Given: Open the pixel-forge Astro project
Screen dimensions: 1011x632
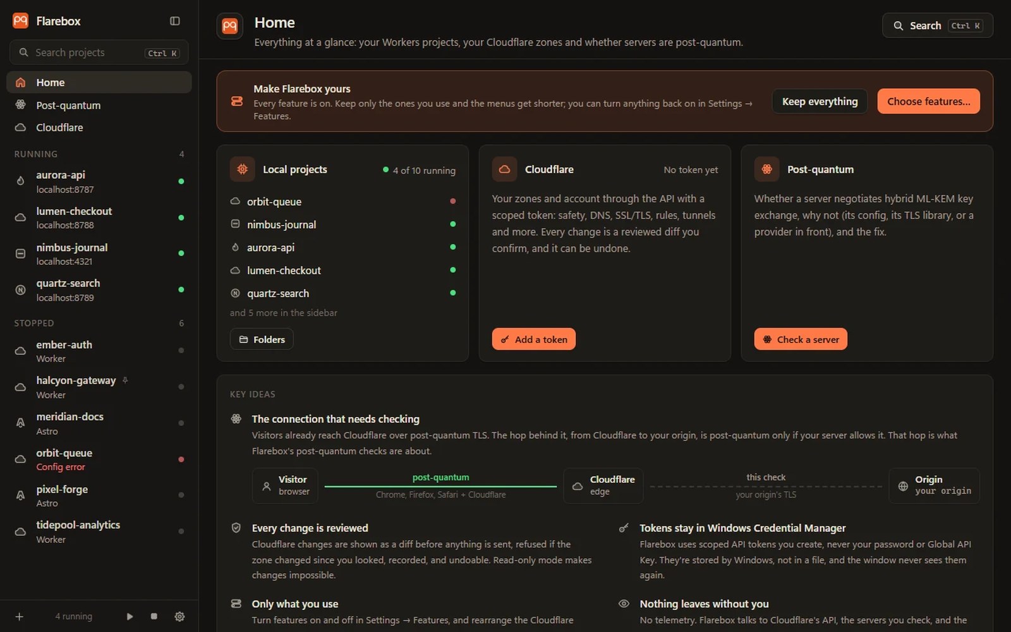Looking at the screenshot, I should pyautogui.click(x=99, y=495).
